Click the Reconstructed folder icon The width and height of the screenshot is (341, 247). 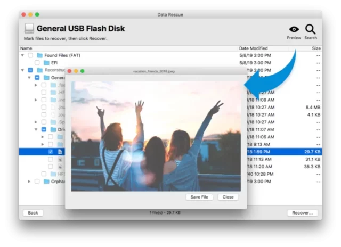pyautogui.click(x=40, y=70)
